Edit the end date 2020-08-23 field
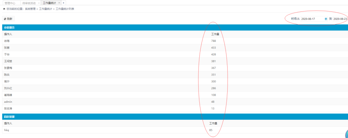 (x=340, y=19)
